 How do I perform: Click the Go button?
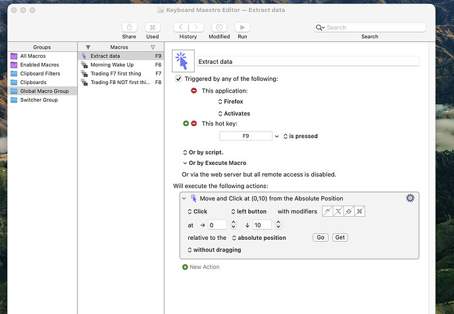(x=320, y=237)
